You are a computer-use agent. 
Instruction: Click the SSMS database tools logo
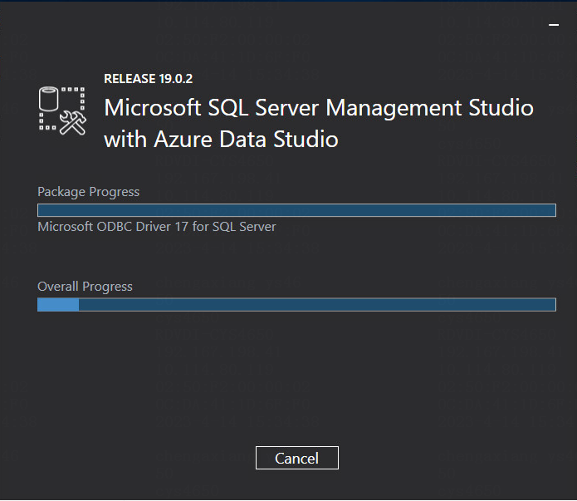click(x=62, y=111)
